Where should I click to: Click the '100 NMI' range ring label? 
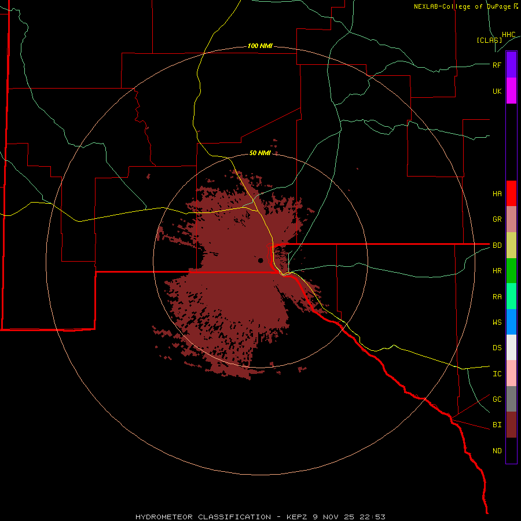260,46
